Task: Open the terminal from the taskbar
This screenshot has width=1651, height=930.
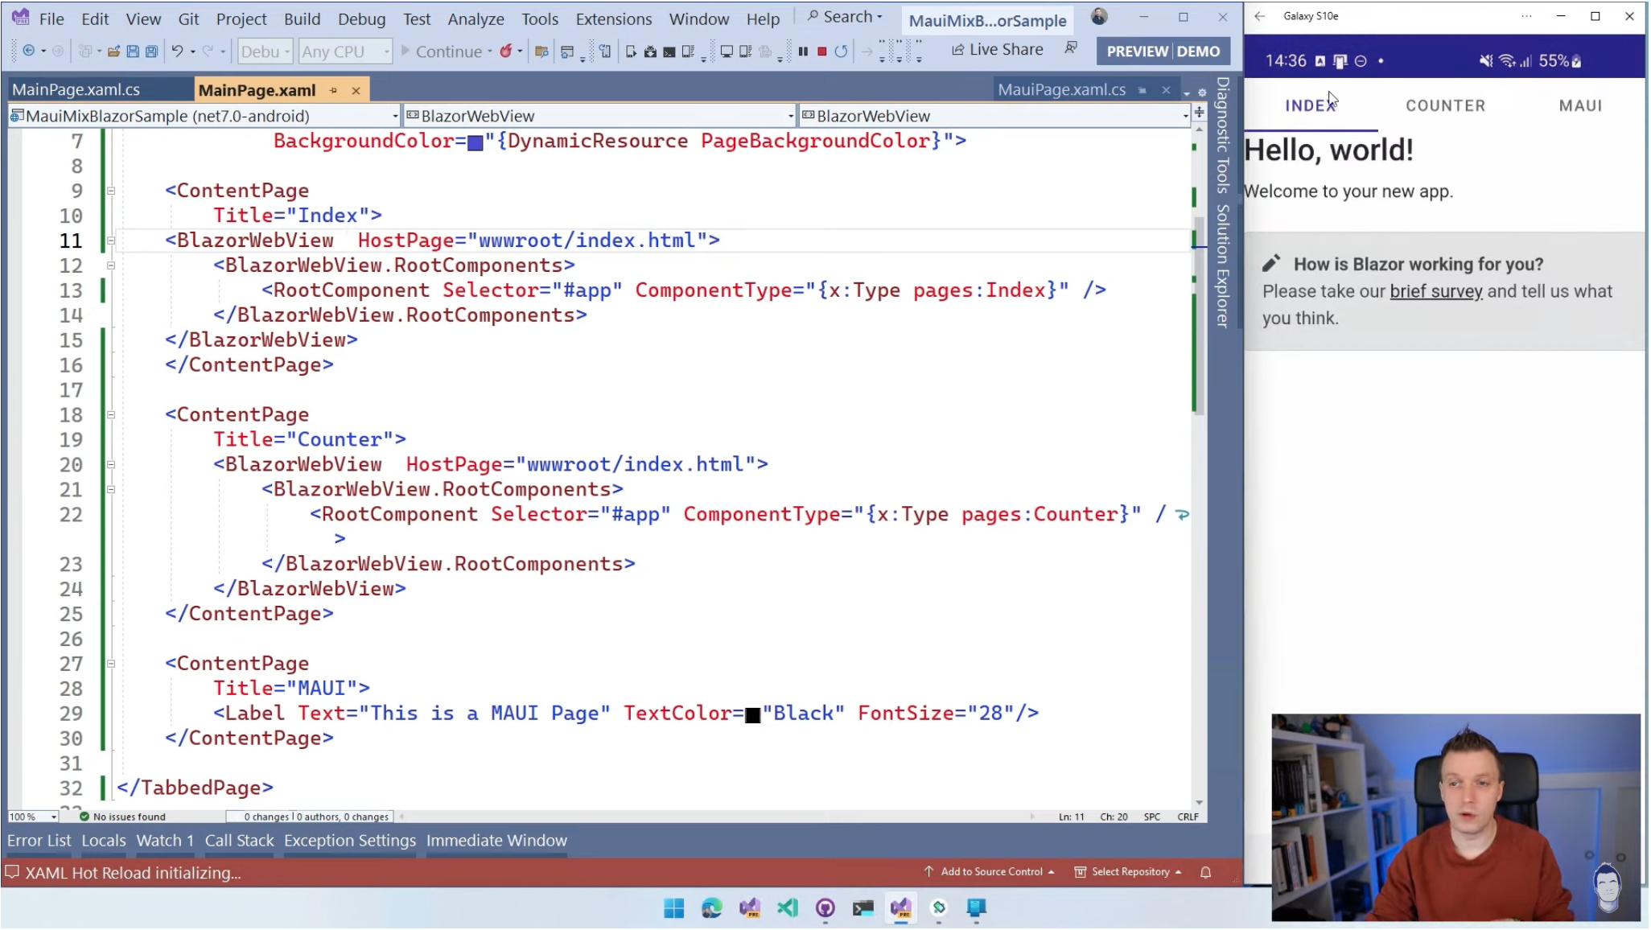Action: pyautogui.click(x=863, y=908)
